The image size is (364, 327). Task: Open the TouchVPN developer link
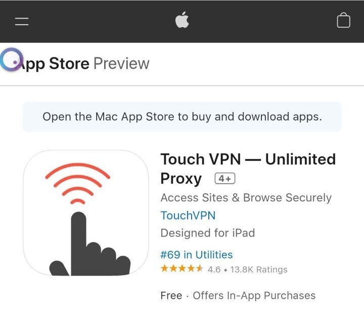(x=188, y=215)
